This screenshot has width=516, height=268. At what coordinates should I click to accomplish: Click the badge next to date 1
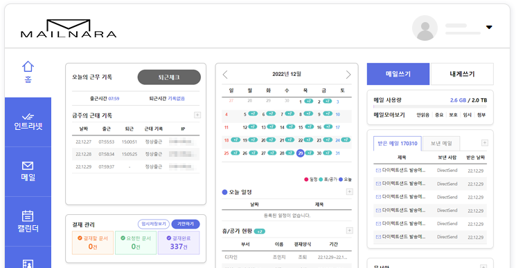click(308, 101)
